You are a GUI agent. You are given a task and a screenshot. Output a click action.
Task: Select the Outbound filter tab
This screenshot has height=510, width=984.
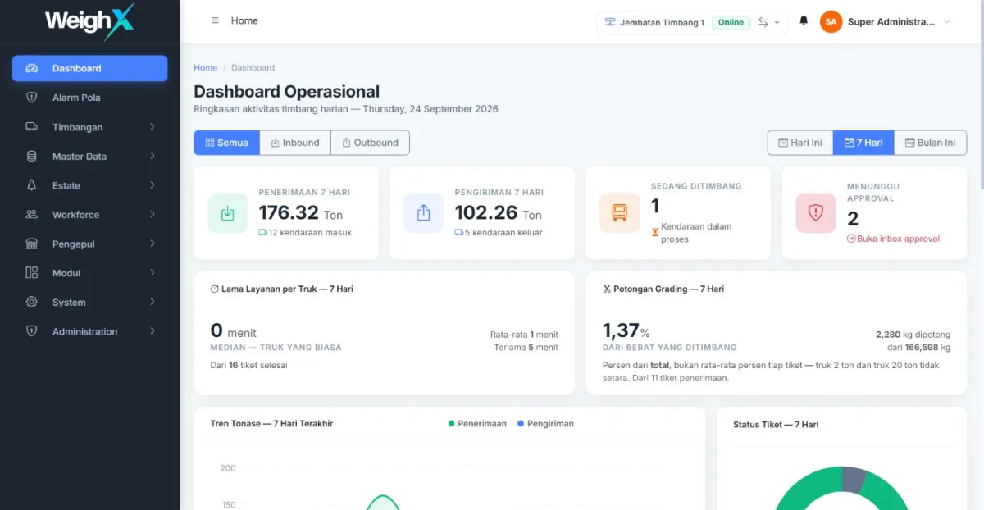(370, 143)
